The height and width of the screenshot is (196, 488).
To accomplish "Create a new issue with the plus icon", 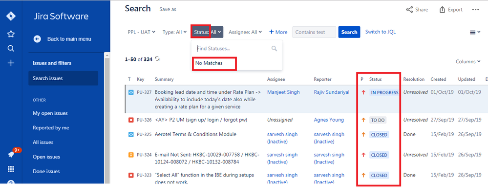I will click(x=11, y=63).
